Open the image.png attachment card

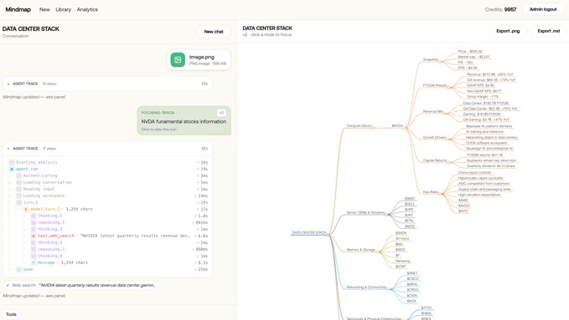coord(199,59)
